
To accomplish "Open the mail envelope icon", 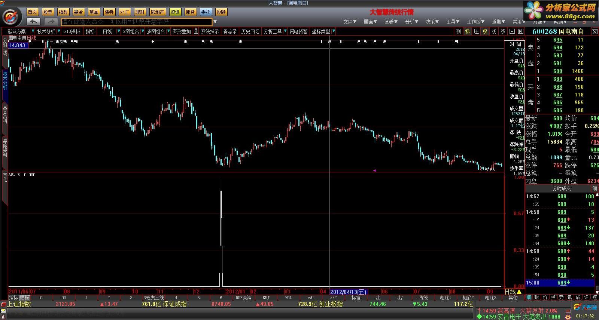I will [3, 311].
